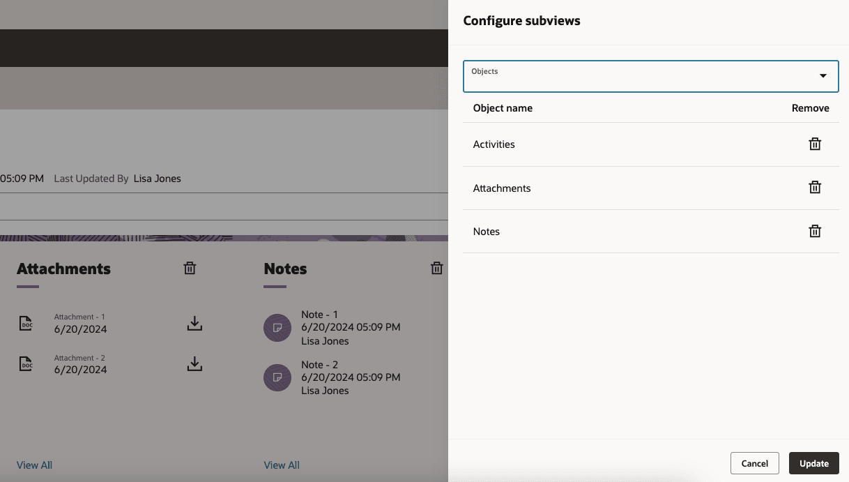Remove the Notes subview using its trash icon
This screenshot has width=849, height=482.
pos(815,231)
